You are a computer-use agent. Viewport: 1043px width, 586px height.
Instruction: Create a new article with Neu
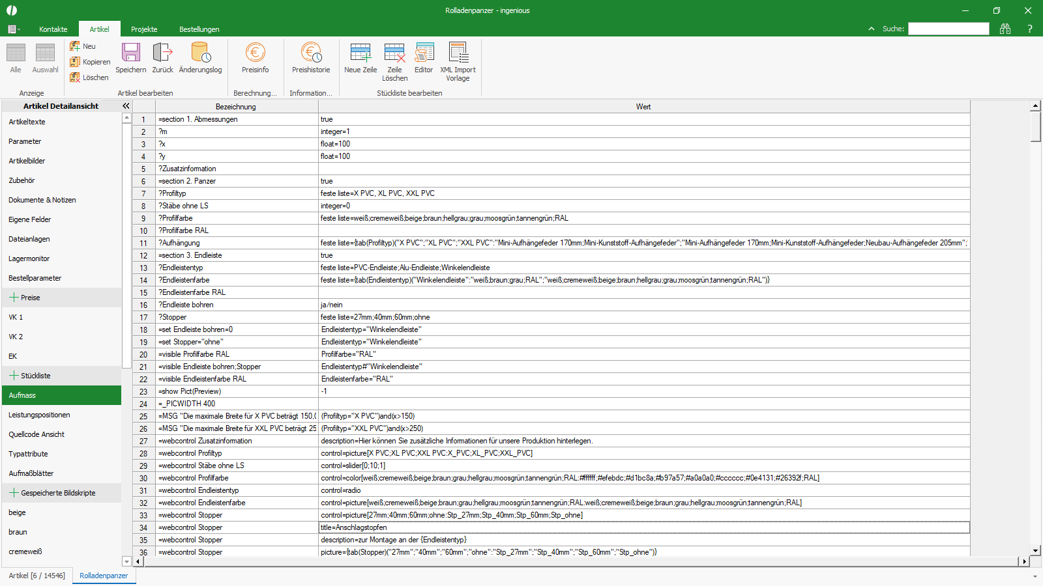tap(83, 46)
